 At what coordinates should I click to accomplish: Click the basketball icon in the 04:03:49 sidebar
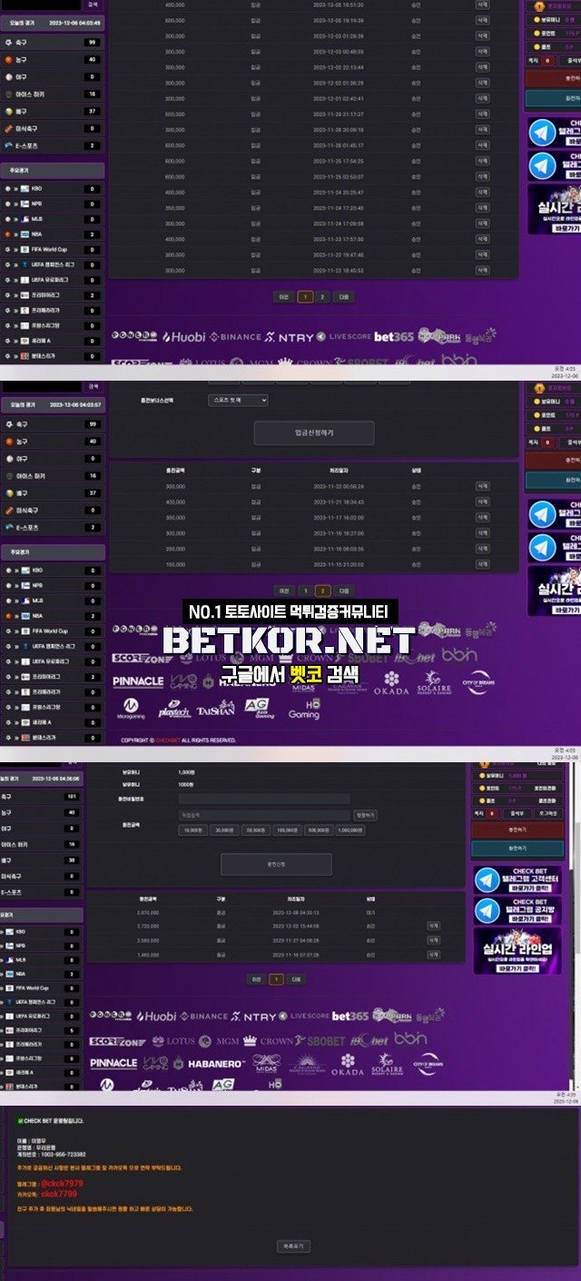(9, 59)
